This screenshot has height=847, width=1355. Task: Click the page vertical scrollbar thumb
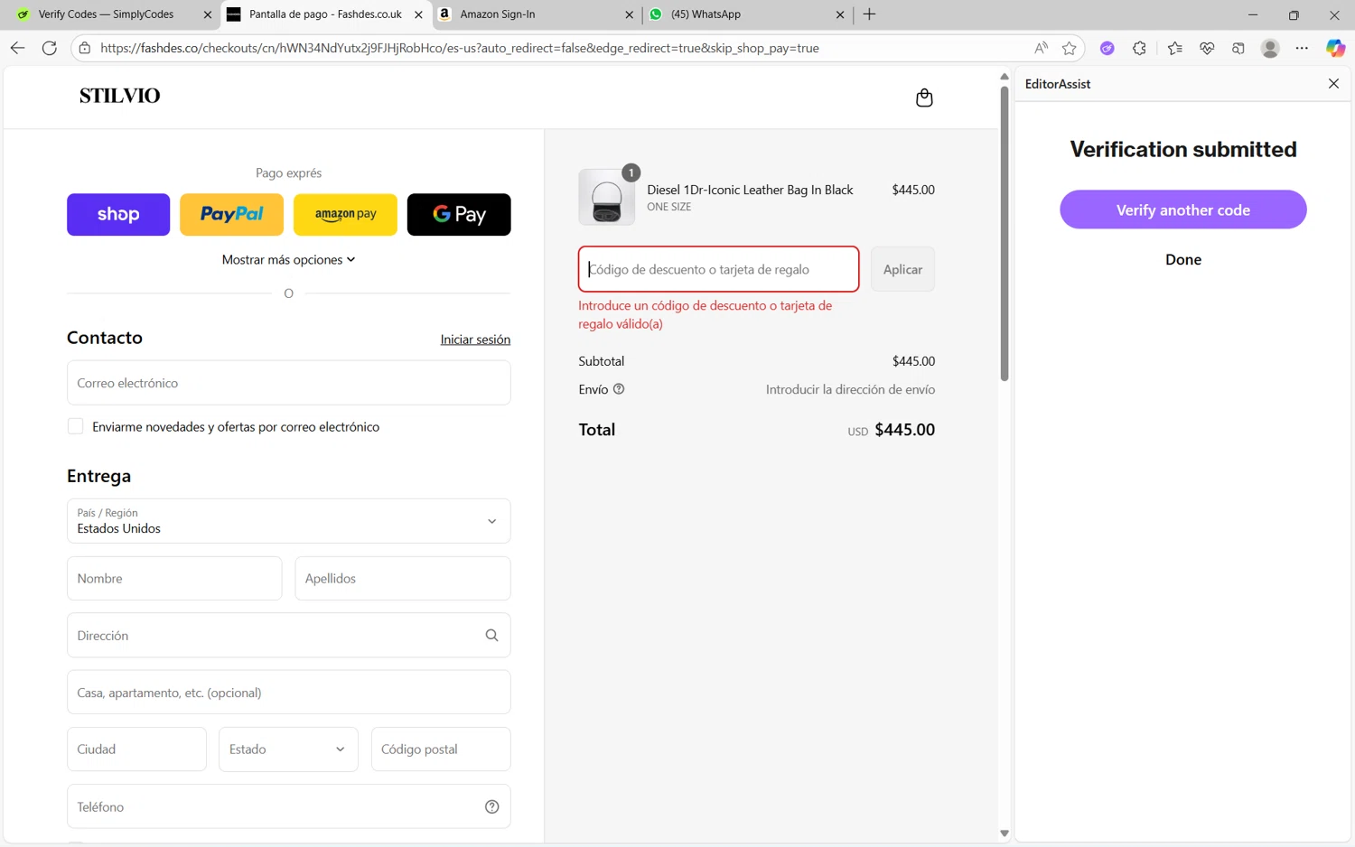[1004, 233]
